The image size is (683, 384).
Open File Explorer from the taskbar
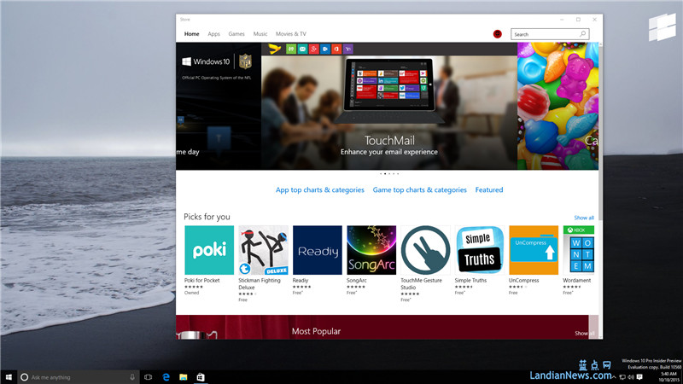[x=183, y=377]
